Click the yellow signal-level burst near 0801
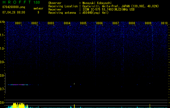 [19, 105]
